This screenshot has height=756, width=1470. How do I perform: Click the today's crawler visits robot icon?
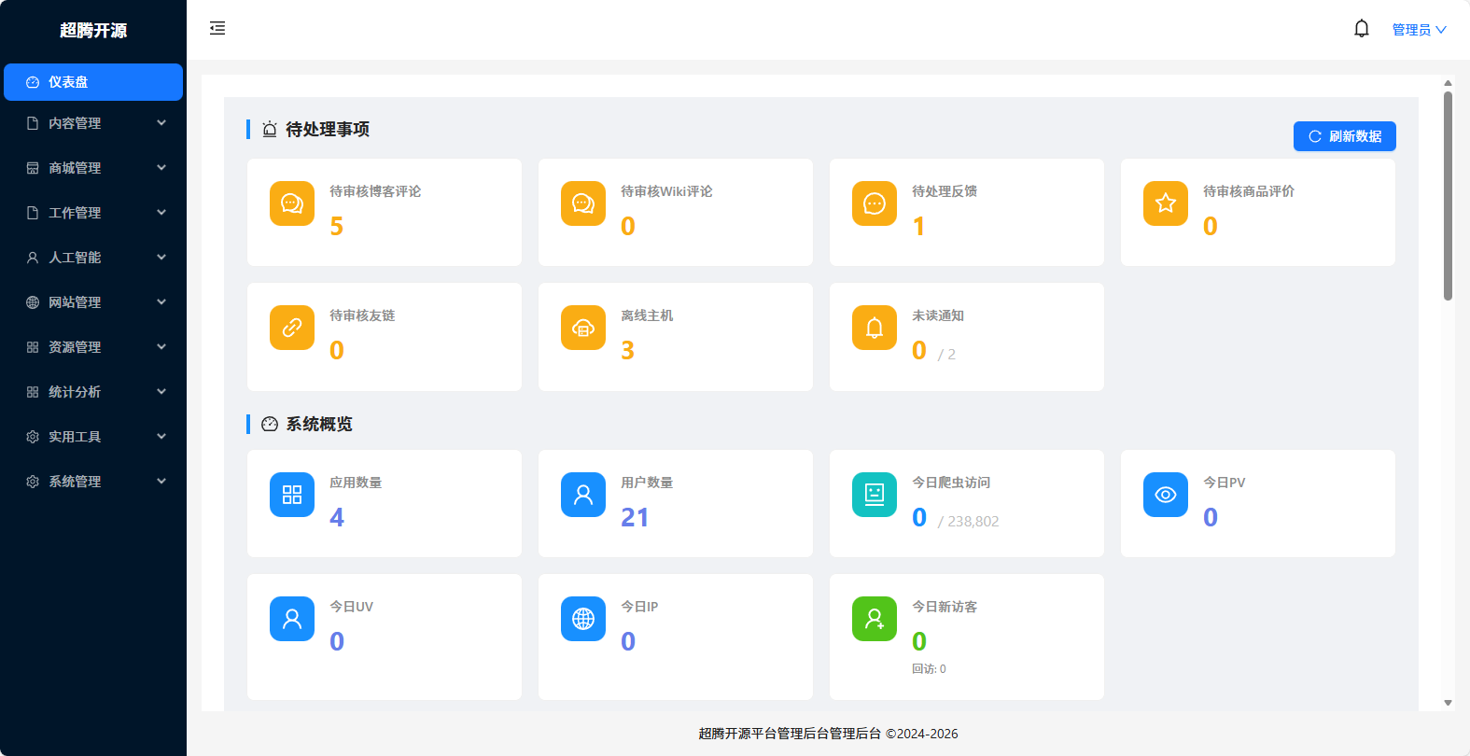[x=875, y=495]
